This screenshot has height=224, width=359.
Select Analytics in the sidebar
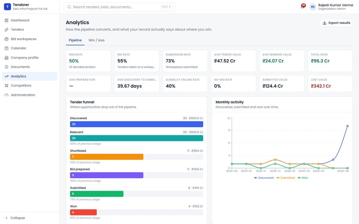30,76
